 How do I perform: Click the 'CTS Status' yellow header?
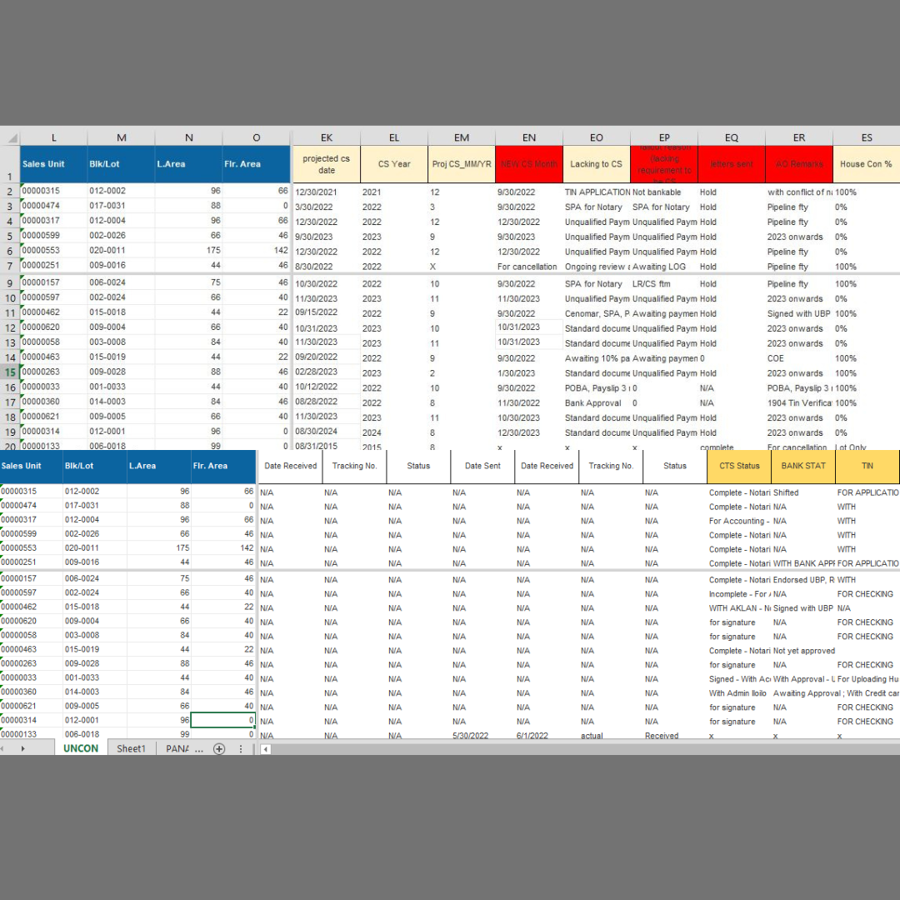739,466
